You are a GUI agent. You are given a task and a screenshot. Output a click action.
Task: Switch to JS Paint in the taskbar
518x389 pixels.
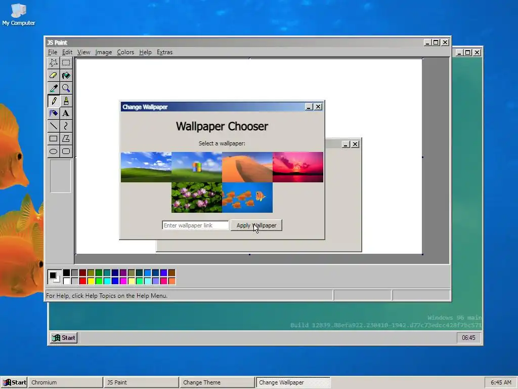[141, 382]
